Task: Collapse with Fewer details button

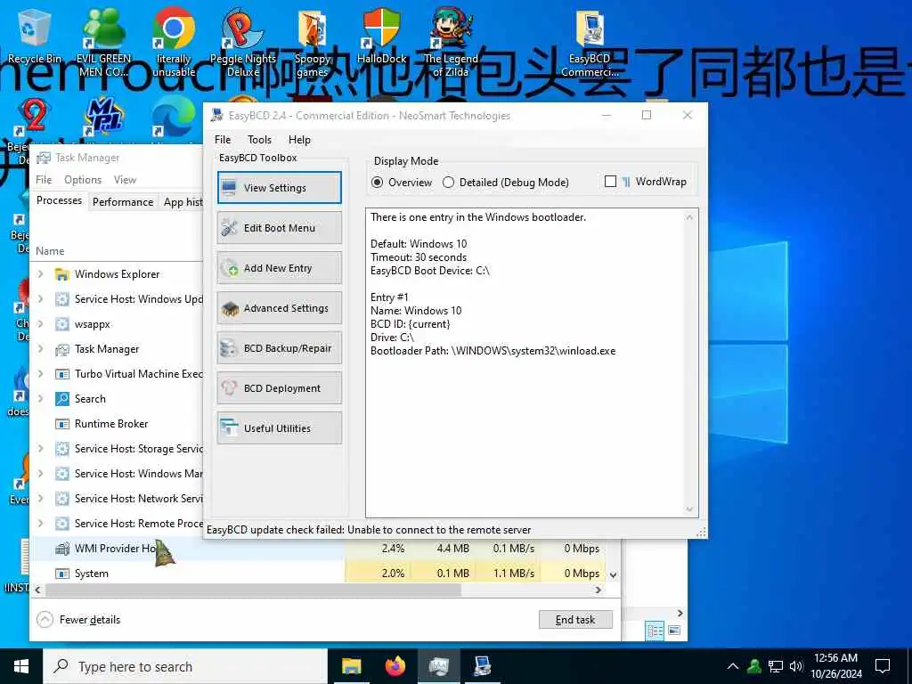Action: point(78,620)
